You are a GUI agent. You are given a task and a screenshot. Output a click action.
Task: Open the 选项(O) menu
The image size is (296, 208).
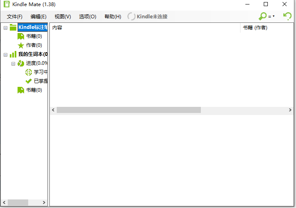[x=88, y=17]
